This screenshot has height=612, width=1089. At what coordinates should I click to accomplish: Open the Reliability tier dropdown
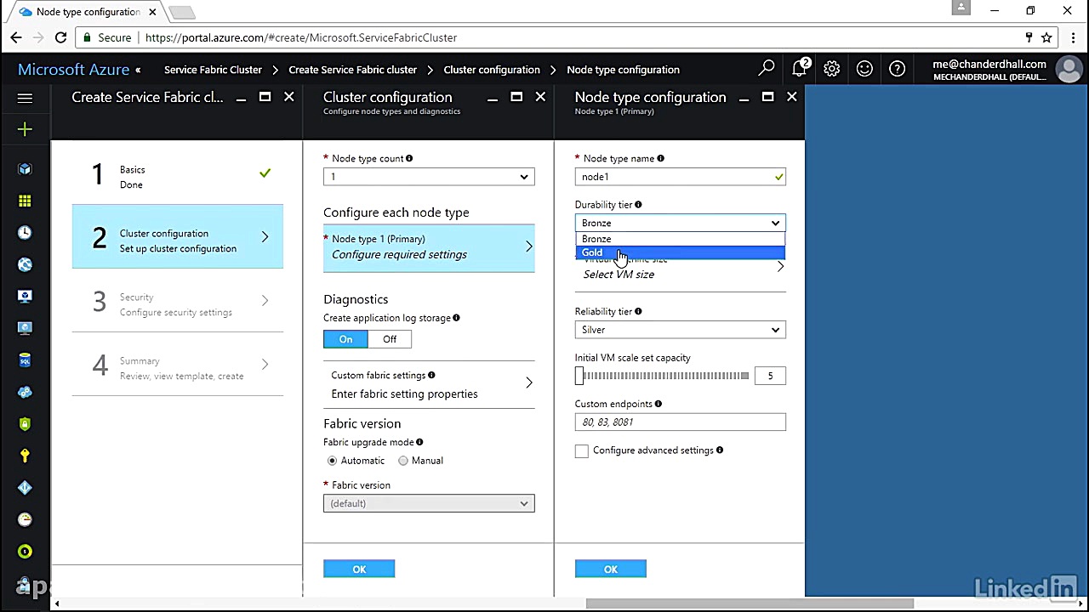680,330
